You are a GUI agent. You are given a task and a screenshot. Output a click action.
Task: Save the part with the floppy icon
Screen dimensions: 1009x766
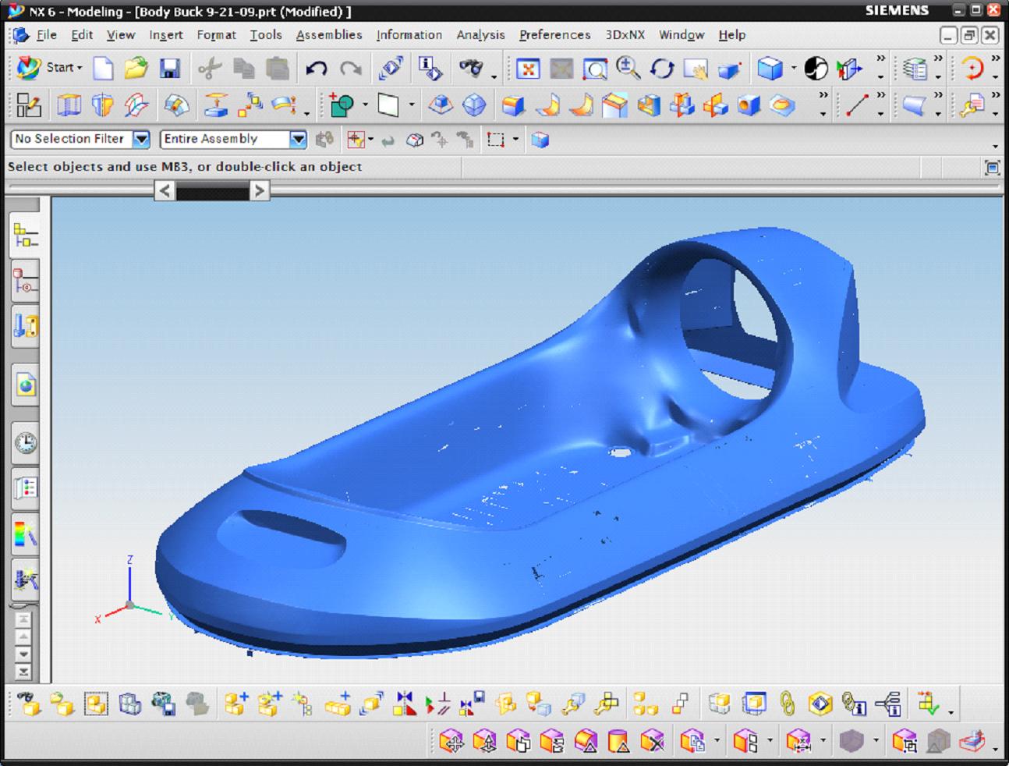click(170, 69)
